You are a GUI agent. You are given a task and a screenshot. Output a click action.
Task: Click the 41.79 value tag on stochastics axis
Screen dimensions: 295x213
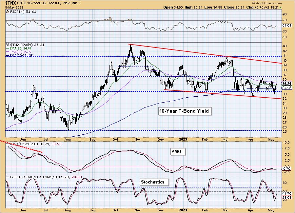coord(287,193)
